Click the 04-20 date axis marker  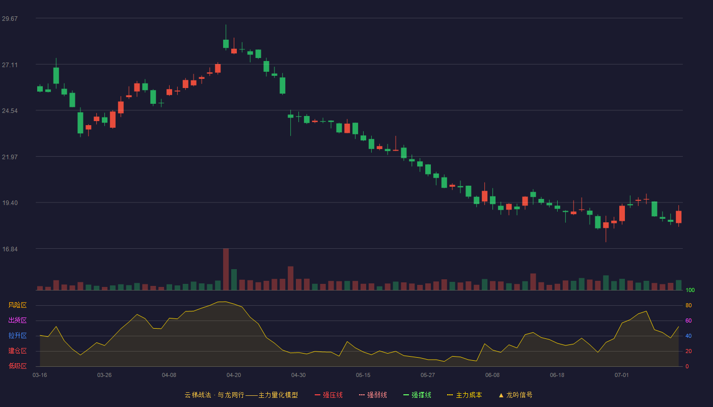[234, 375]
